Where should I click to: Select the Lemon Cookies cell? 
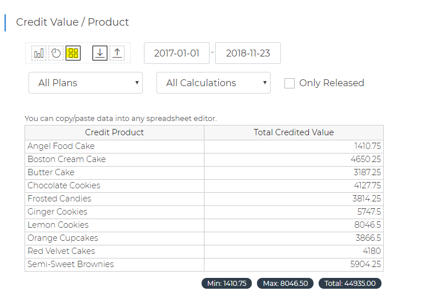coord(114,225)
